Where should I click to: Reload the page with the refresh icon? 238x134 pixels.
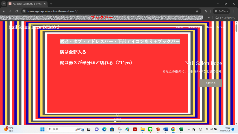point(17,11)
